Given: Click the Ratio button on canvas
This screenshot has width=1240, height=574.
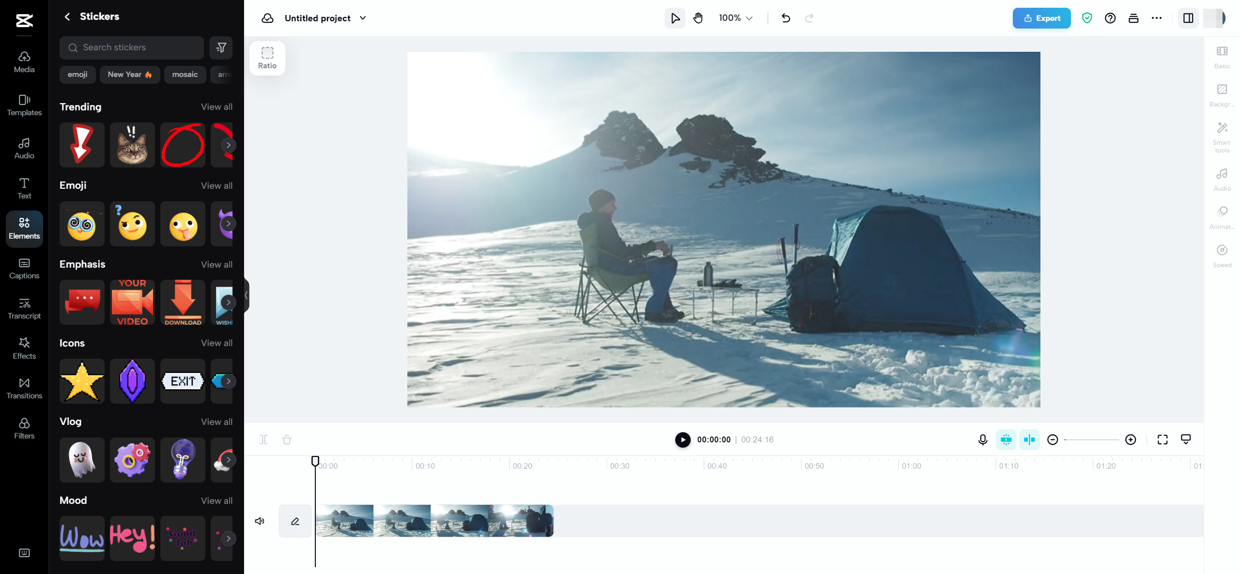Looking at the screenshot, I should [268, 58].
